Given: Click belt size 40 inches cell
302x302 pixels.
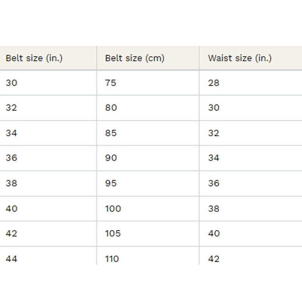Looking at the screenshot, I should click(x=12, y=208).
